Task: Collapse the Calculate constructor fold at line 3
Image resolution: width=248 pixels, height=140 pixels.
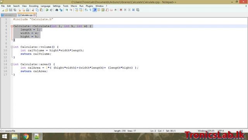Action: [x=12, y=26]
